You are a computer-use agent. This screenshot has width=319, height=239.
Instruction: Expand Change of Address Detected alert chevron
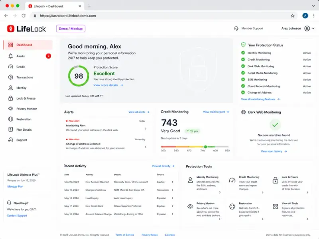146,147
